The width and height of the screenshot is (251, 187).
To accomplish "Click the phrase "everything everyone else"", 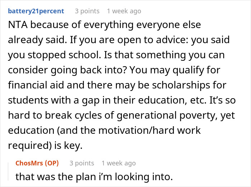I will (142, 25).
